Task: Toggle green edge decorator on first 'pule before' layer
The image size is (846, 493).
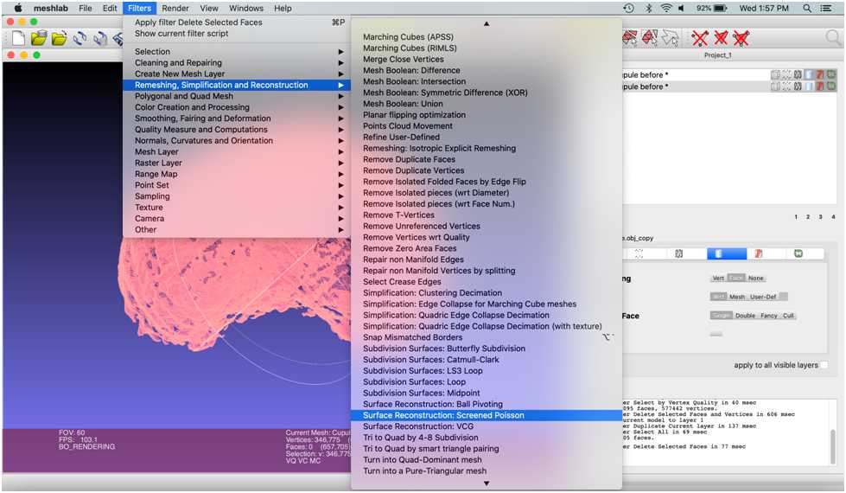Action: pyautogui.click(x=831, y=74)
